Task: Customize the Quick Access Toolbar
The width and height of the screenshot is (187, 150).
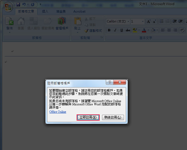Action: coord(40,5)
